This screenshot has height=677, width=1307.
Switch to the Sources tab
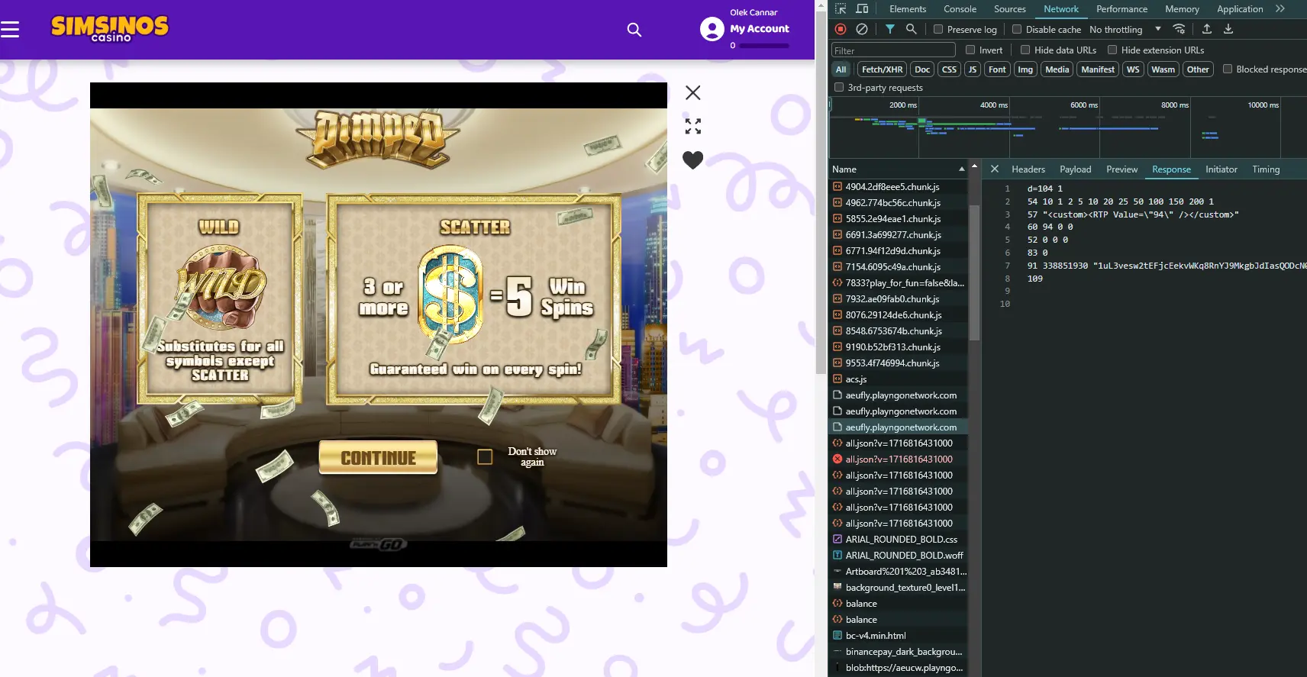pyautogui.click(x=1009, y=9)
